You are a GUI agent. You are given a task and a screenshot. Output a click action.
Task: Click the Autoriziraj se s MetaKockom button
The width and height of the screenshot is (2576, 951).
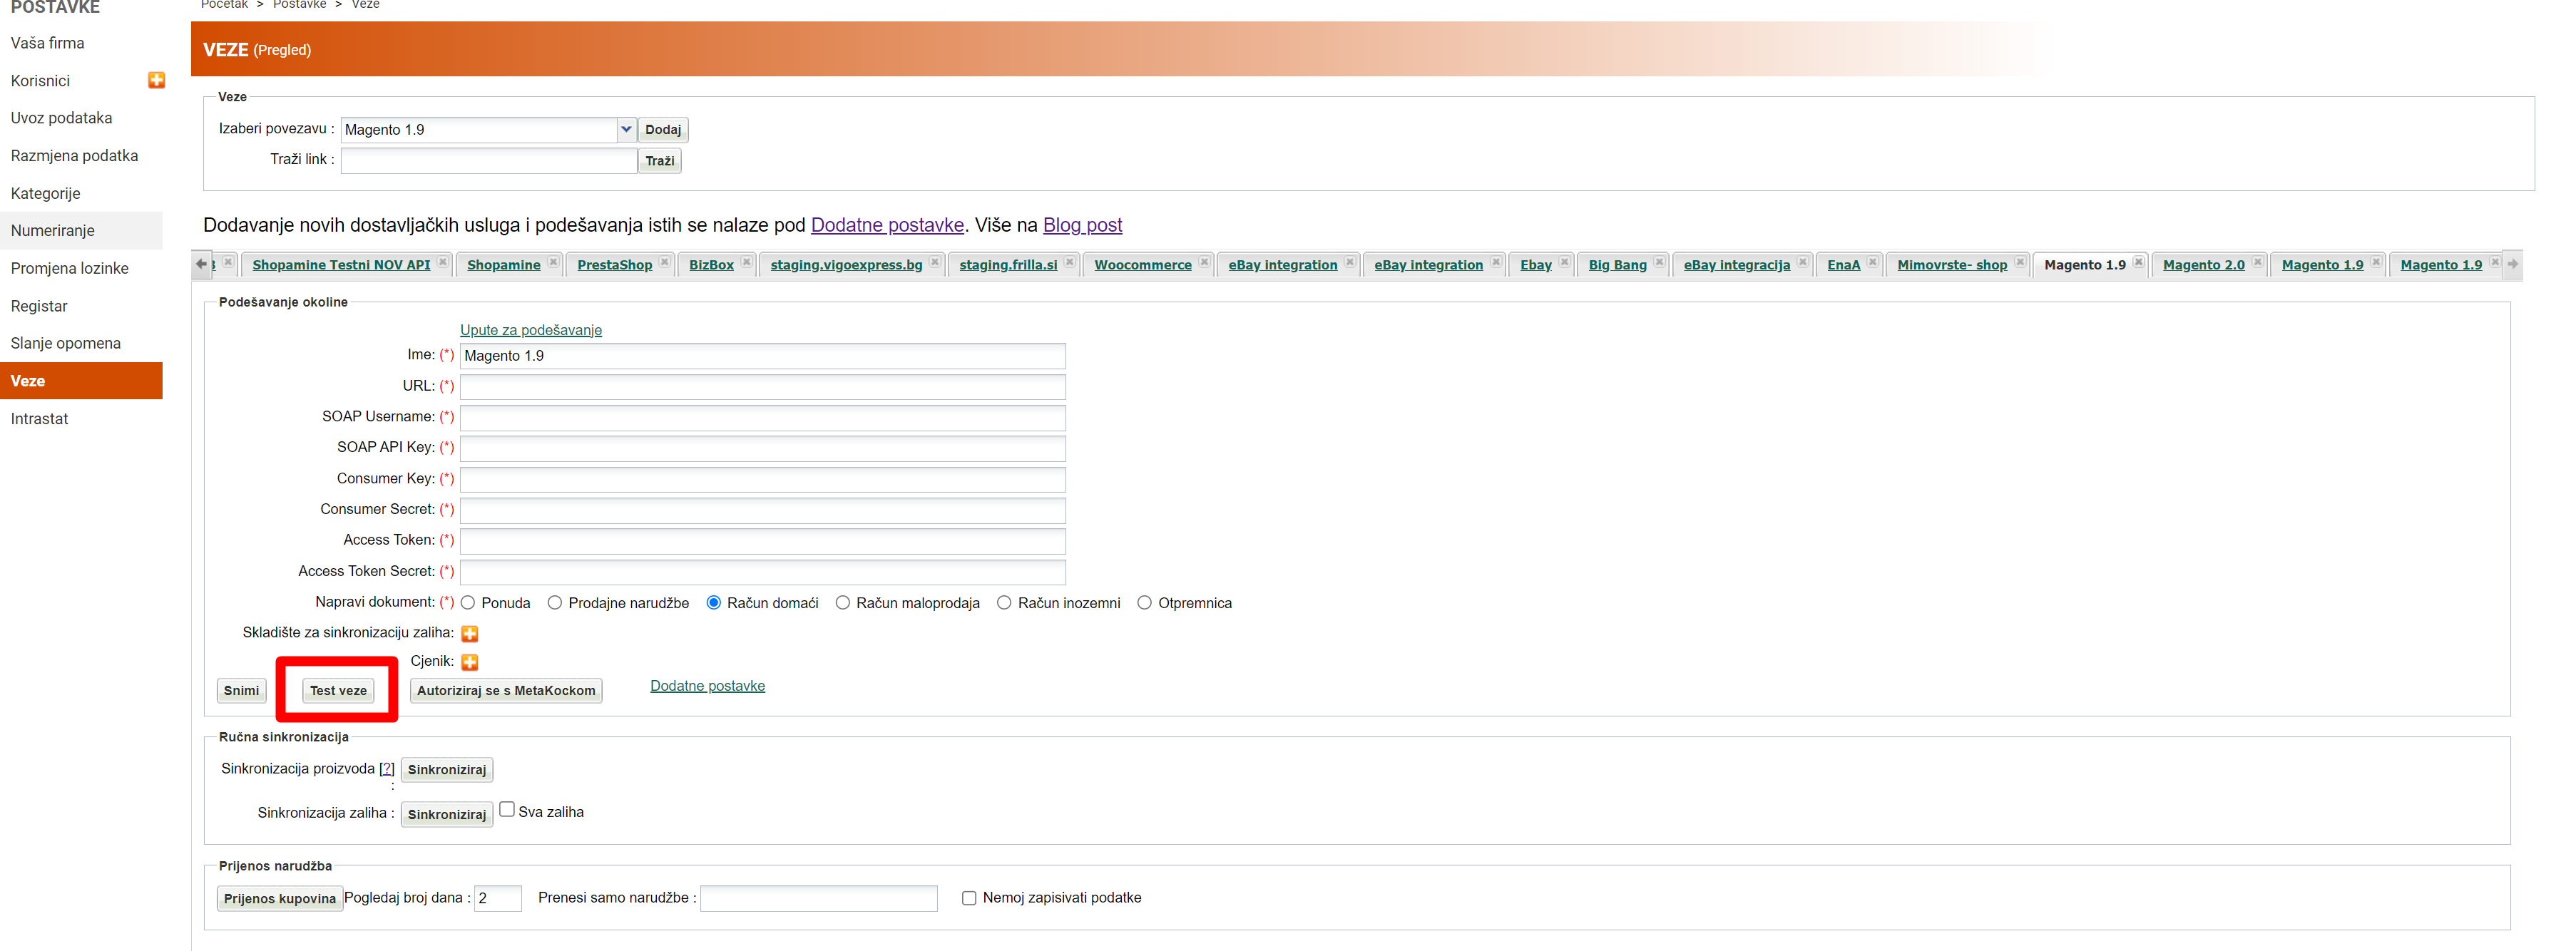click(x=506, y=691)
